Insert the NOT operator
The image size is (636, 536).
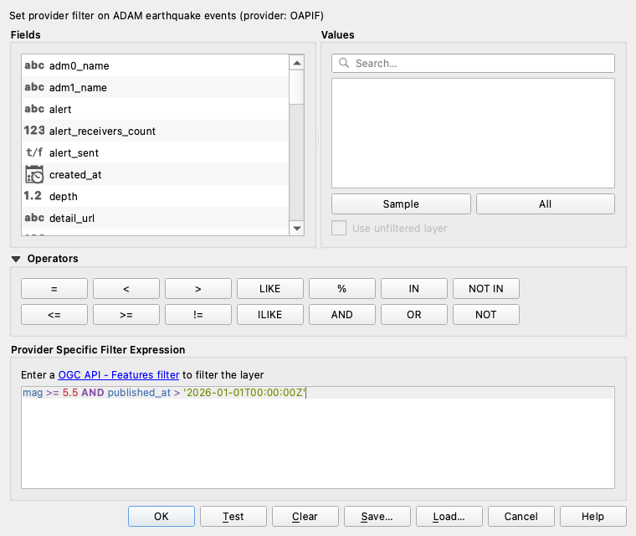[x=486, y=315]
